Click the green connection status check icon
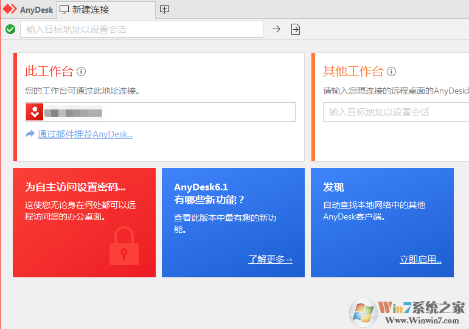The width and height of the screenshot is (469, 329). point(10,29)
